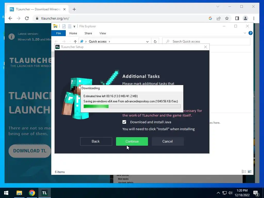
Task: Click the 6 items status text
Action: [x=60, y=172]
